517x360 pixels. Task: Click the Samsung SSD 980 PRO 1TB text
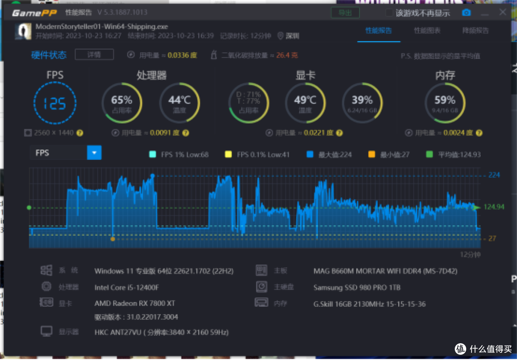(x=357, y=287)
